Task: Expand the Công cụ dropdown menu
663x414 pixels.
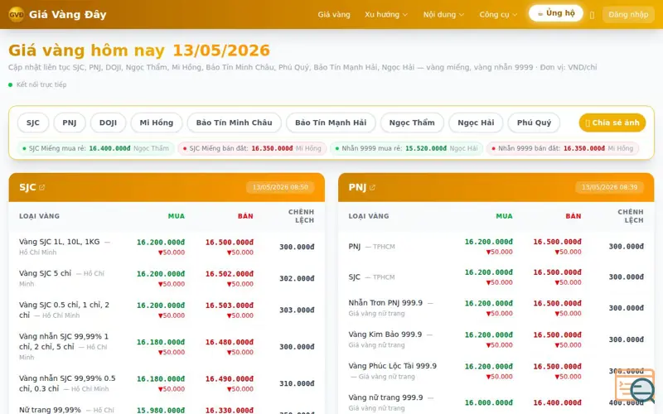Action: click(x=498, y=14)
